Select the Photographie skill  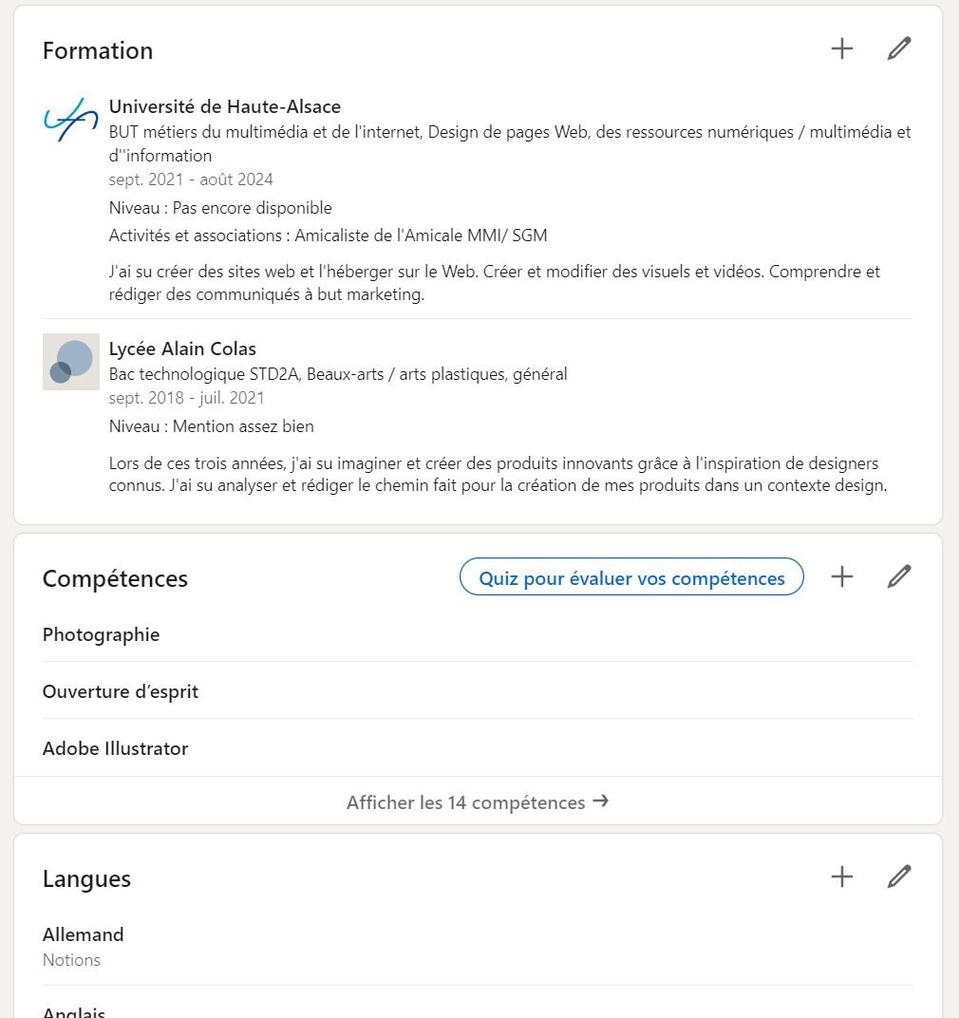point(101,634)
